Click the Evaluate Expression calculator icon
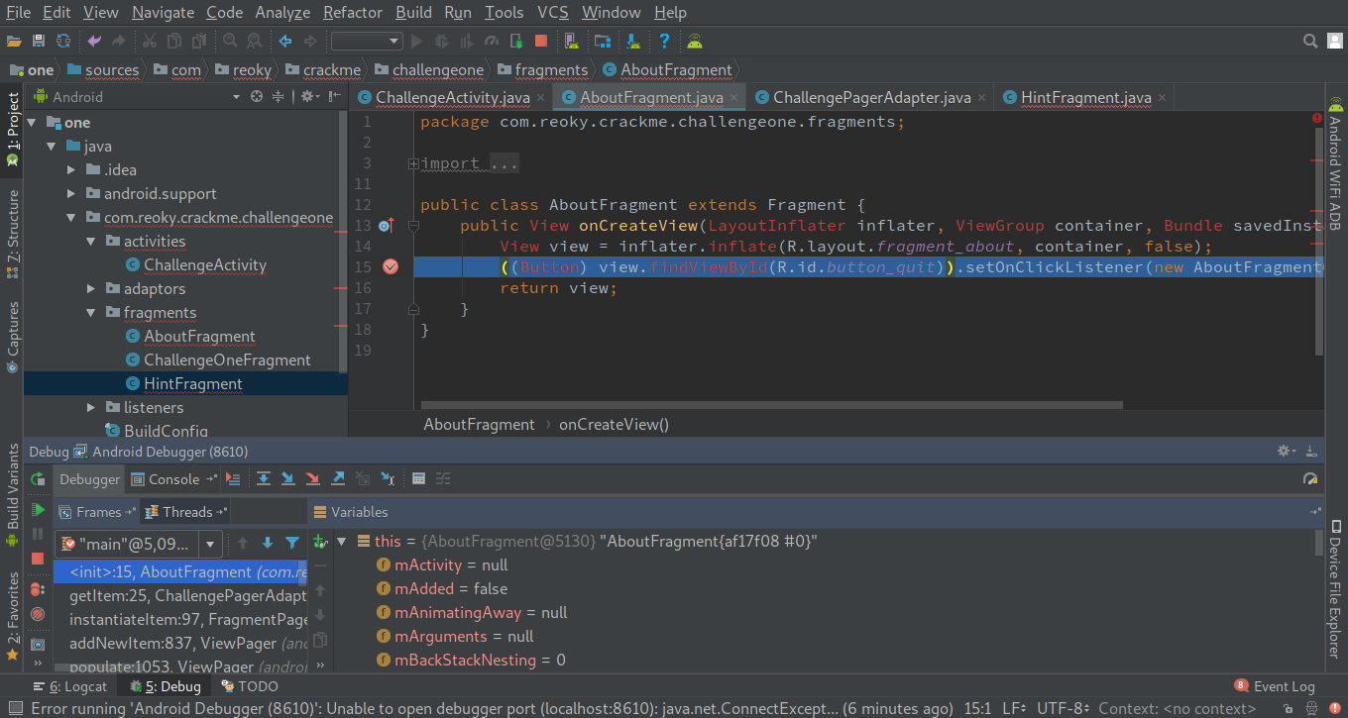The width and height of the screenshot is (1348, 718). coord(418,479)
